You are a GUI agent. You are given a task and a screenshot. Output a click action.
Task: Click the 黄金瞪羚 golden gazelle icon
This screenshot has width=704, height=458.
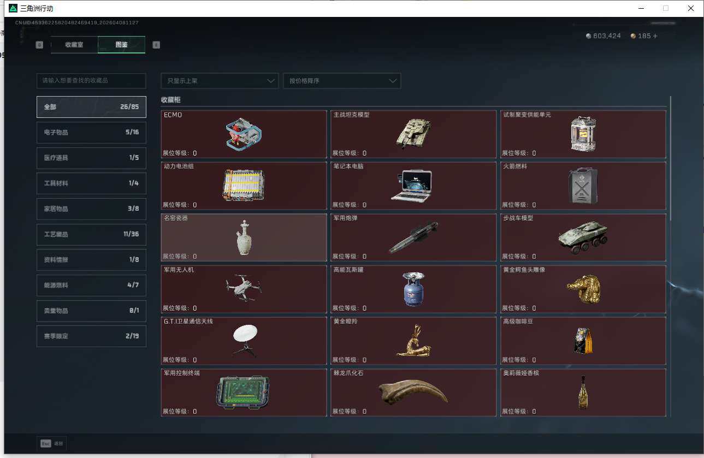(413, 341)
